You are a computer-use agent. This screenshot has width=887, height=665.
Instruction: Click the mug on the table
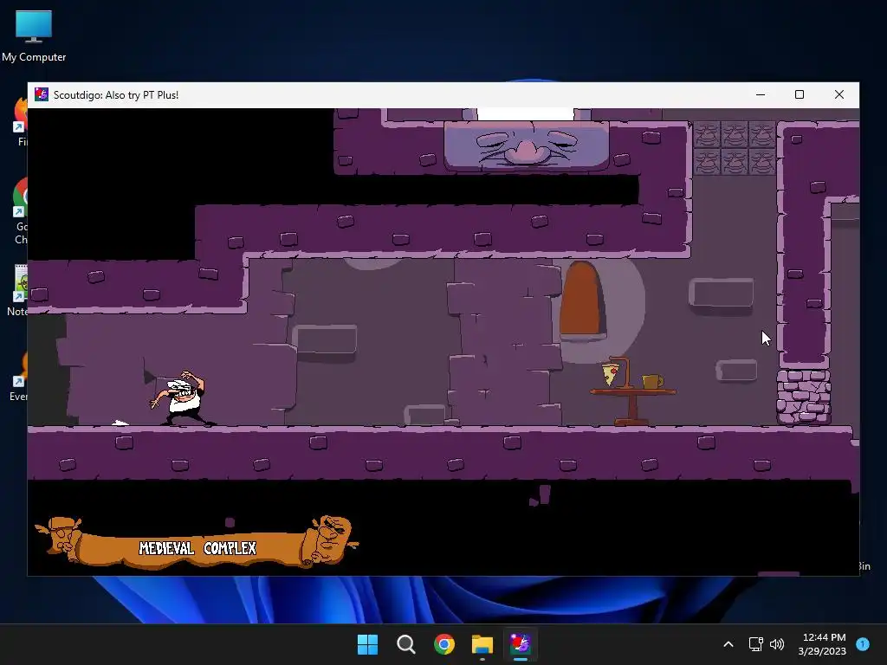pos(652,381)
